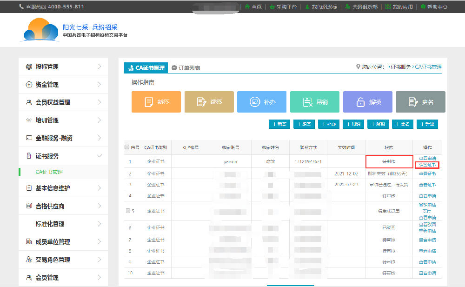Click the tan 续签 guide card
Viewport: 465px width, 287px height.
209,102
